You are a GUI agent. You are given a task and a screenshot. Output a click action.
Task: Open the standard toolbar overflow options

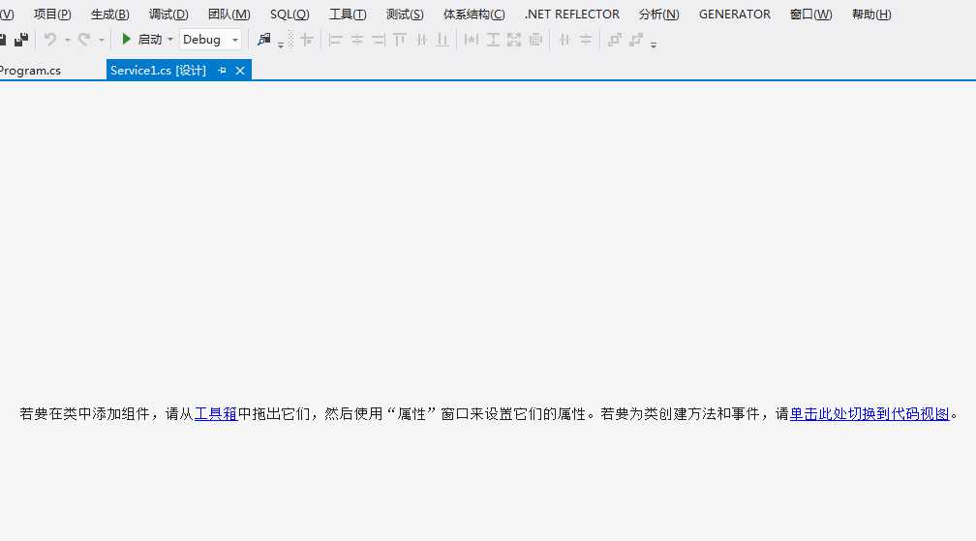tap(281, 45)
